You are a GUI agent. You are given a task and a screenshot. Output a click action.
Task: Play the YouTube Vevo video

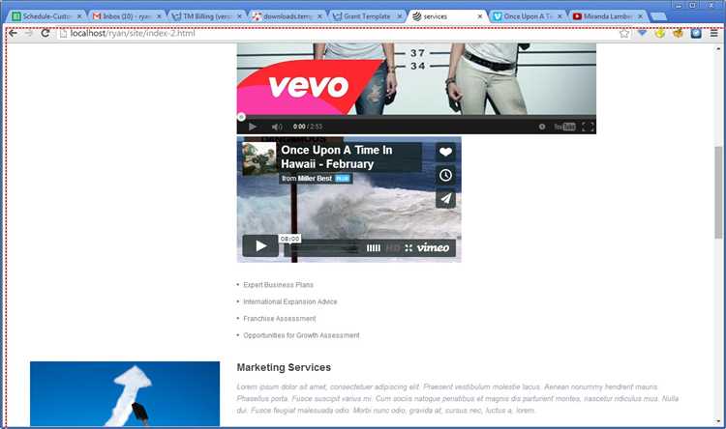tap(253, 127)
